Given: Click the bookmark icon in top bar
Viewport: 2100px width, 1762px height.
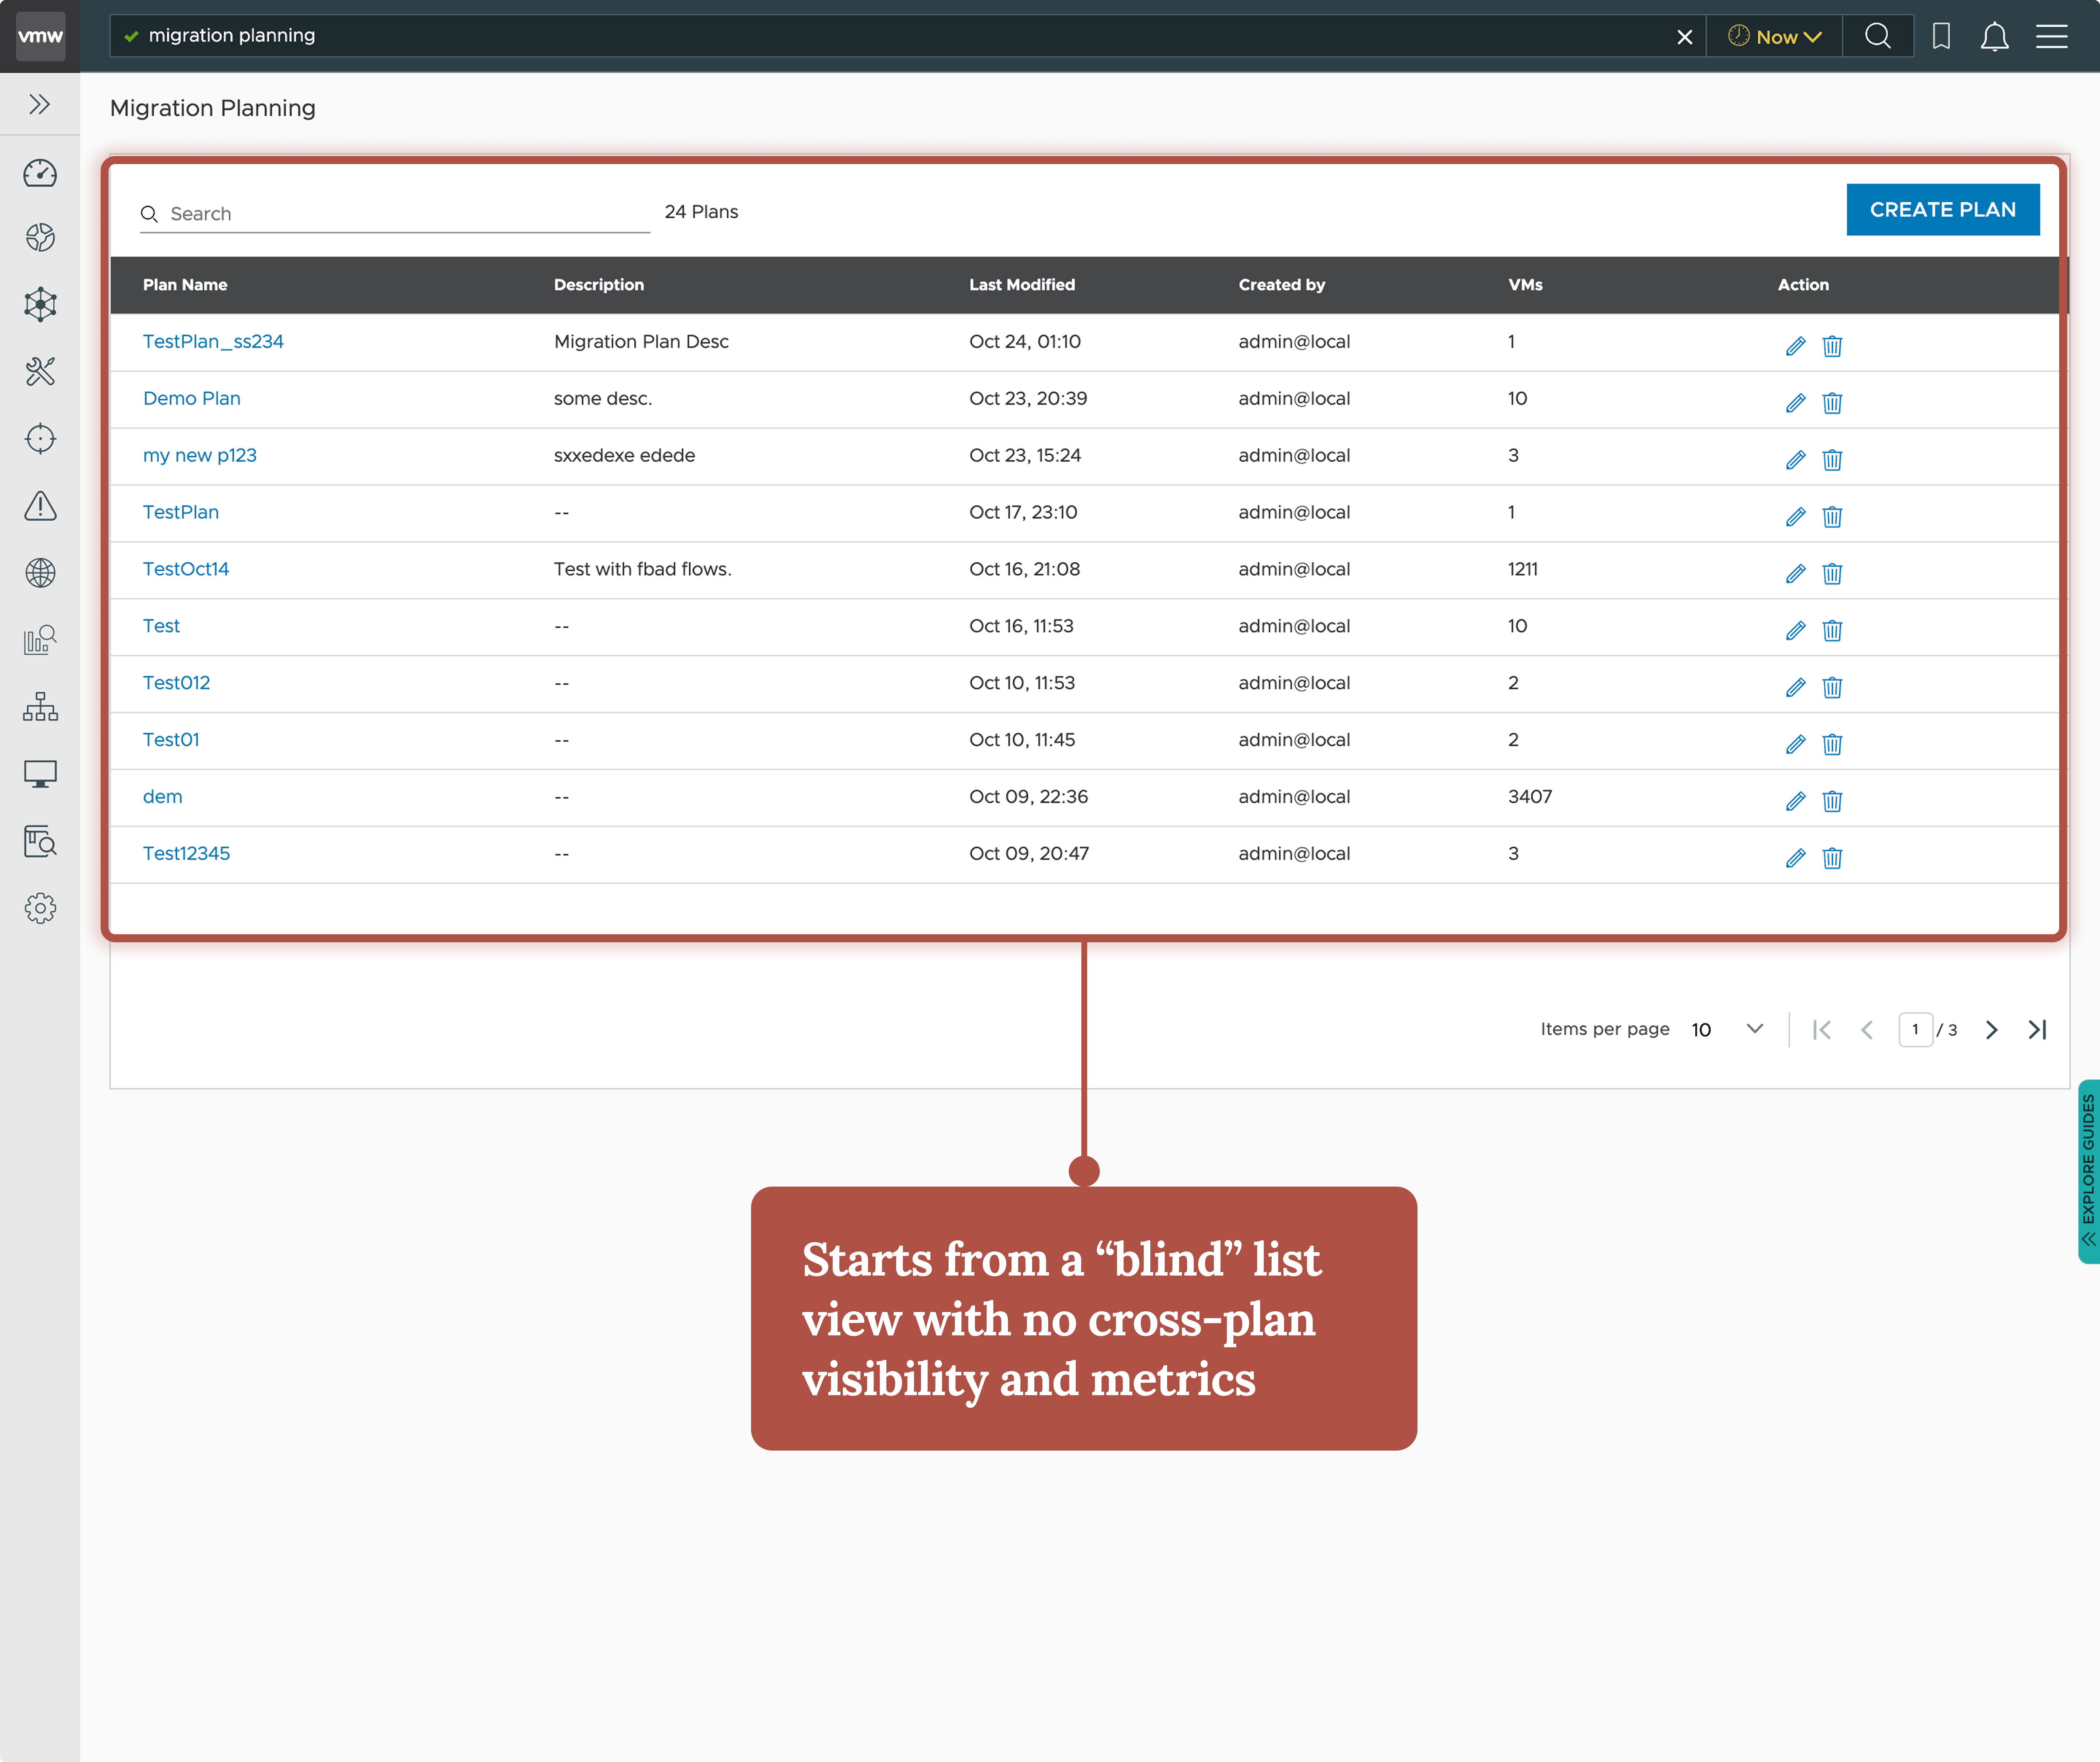Looking at the screenshot, I should 1941,36.
